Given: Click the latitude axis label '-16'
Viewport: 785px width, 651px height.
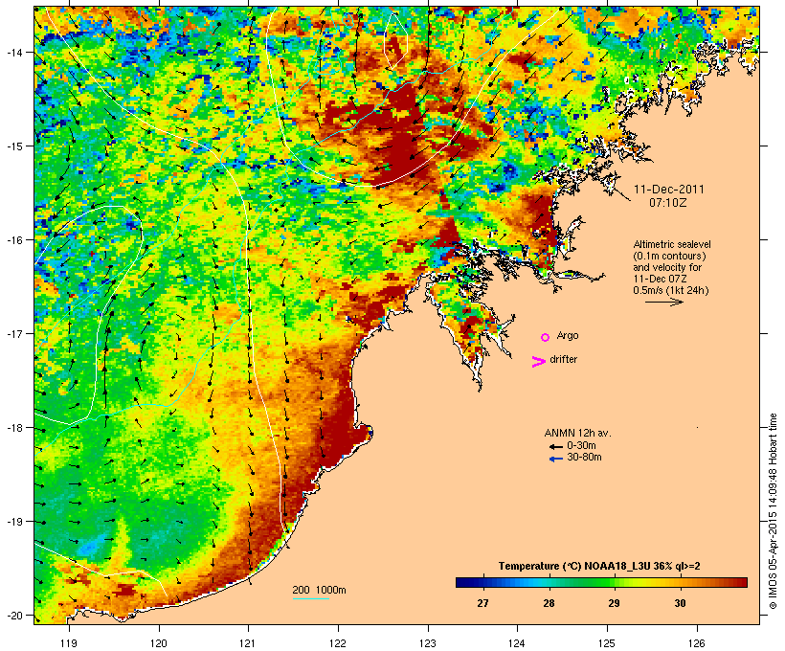Looking at the screenshot, I should [13, 240].
